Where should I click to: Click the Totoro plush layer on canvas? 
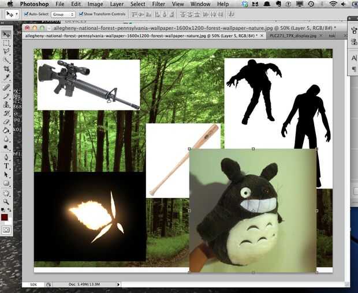click(x=253, y=211)
